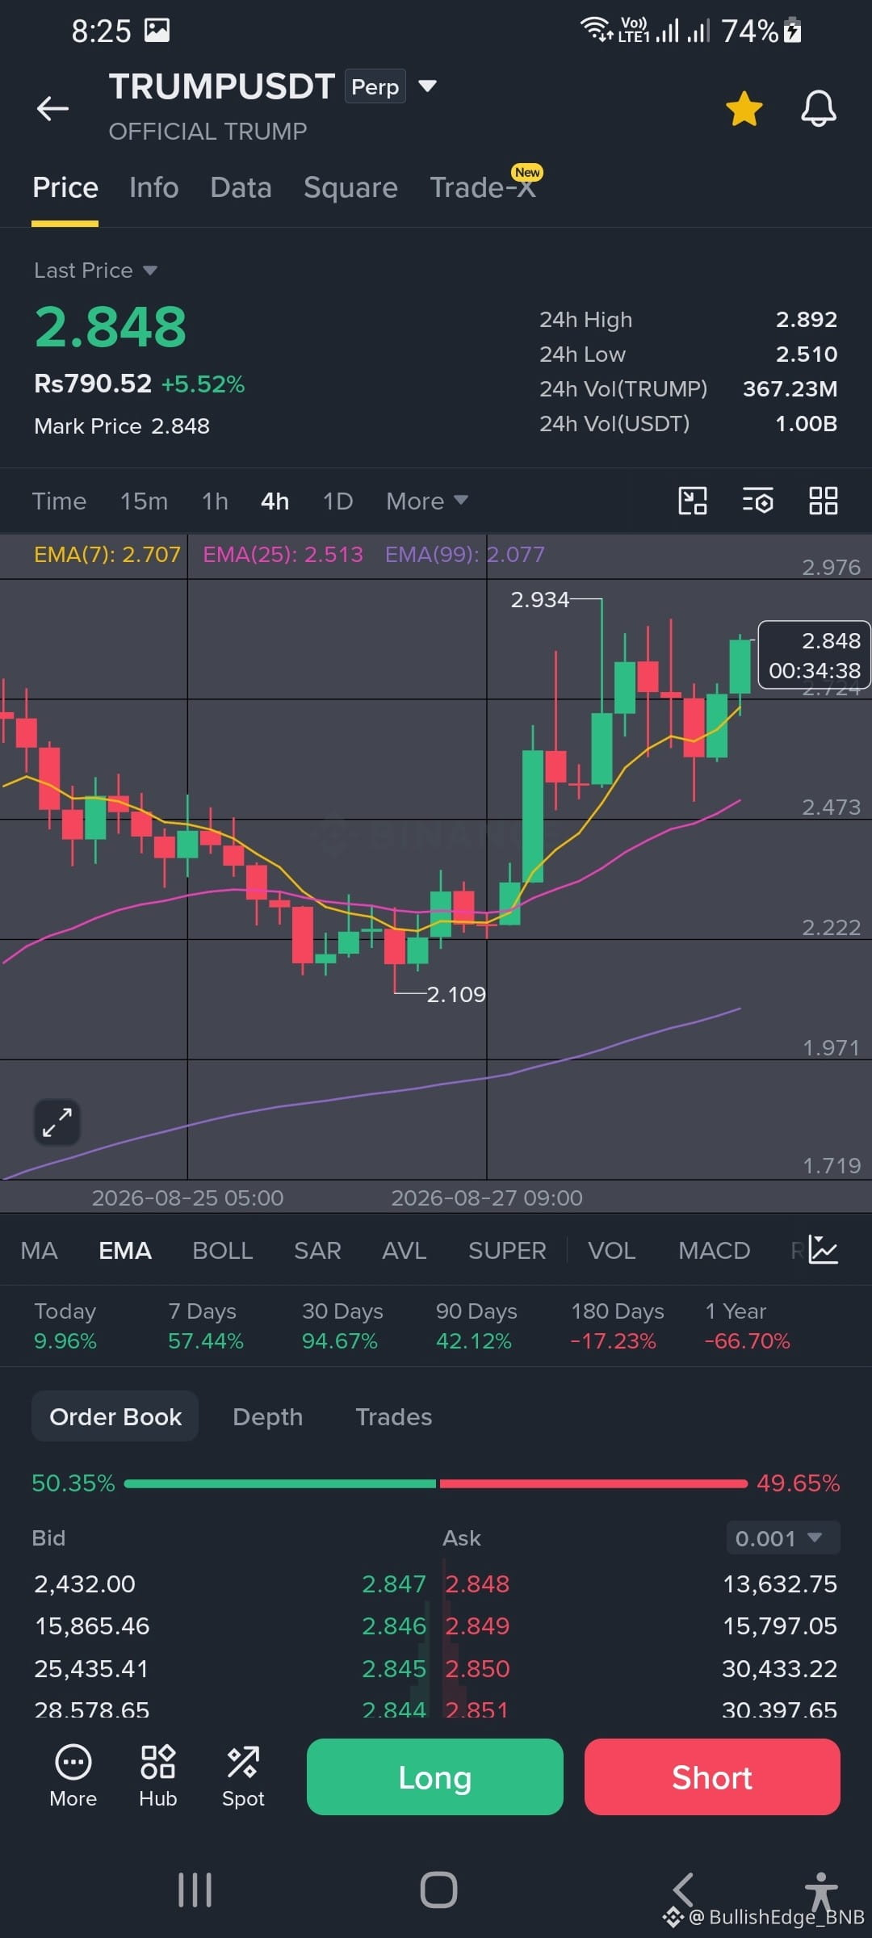This screenshot has width=872, height=1938.
Task: Tap the current price tag 2.848 on chart
Action: click(814, 655)
